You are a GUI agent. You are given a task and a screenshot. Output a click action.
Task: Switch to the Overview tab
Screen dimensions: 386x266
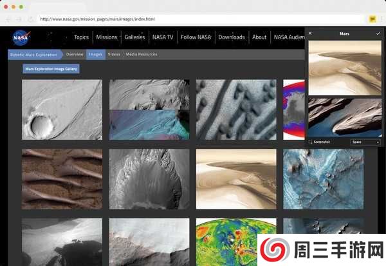pos(75,54)
